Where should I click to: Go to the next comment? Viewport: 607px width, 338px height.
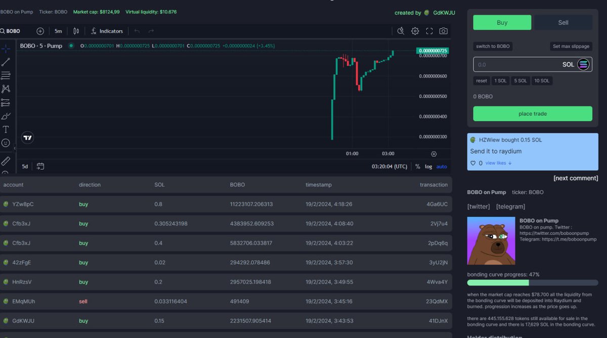[576, 178]
